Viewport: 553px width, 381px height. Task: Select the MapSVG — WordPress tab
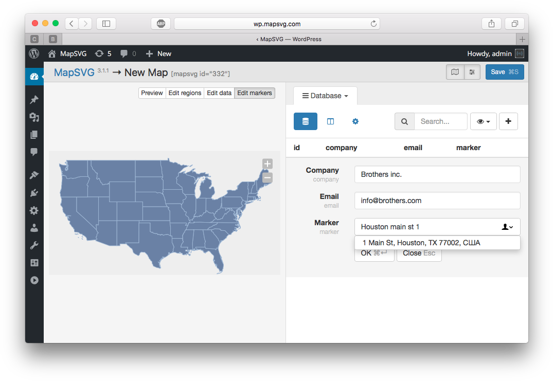coord(289,39)
